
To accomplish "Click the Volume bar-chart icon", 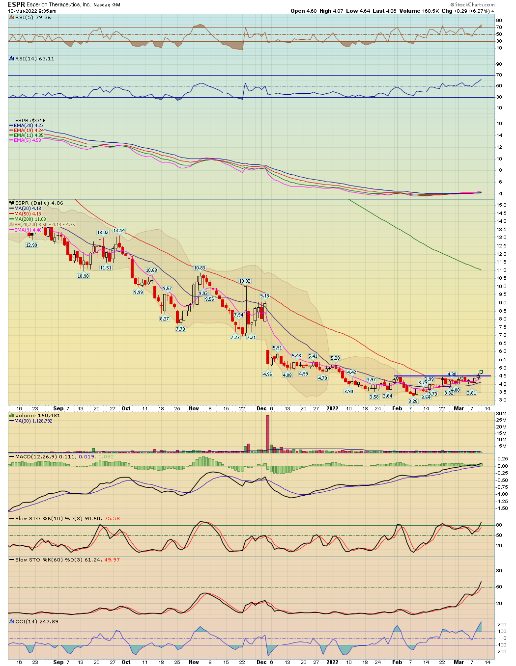I will tap(12, 415).
